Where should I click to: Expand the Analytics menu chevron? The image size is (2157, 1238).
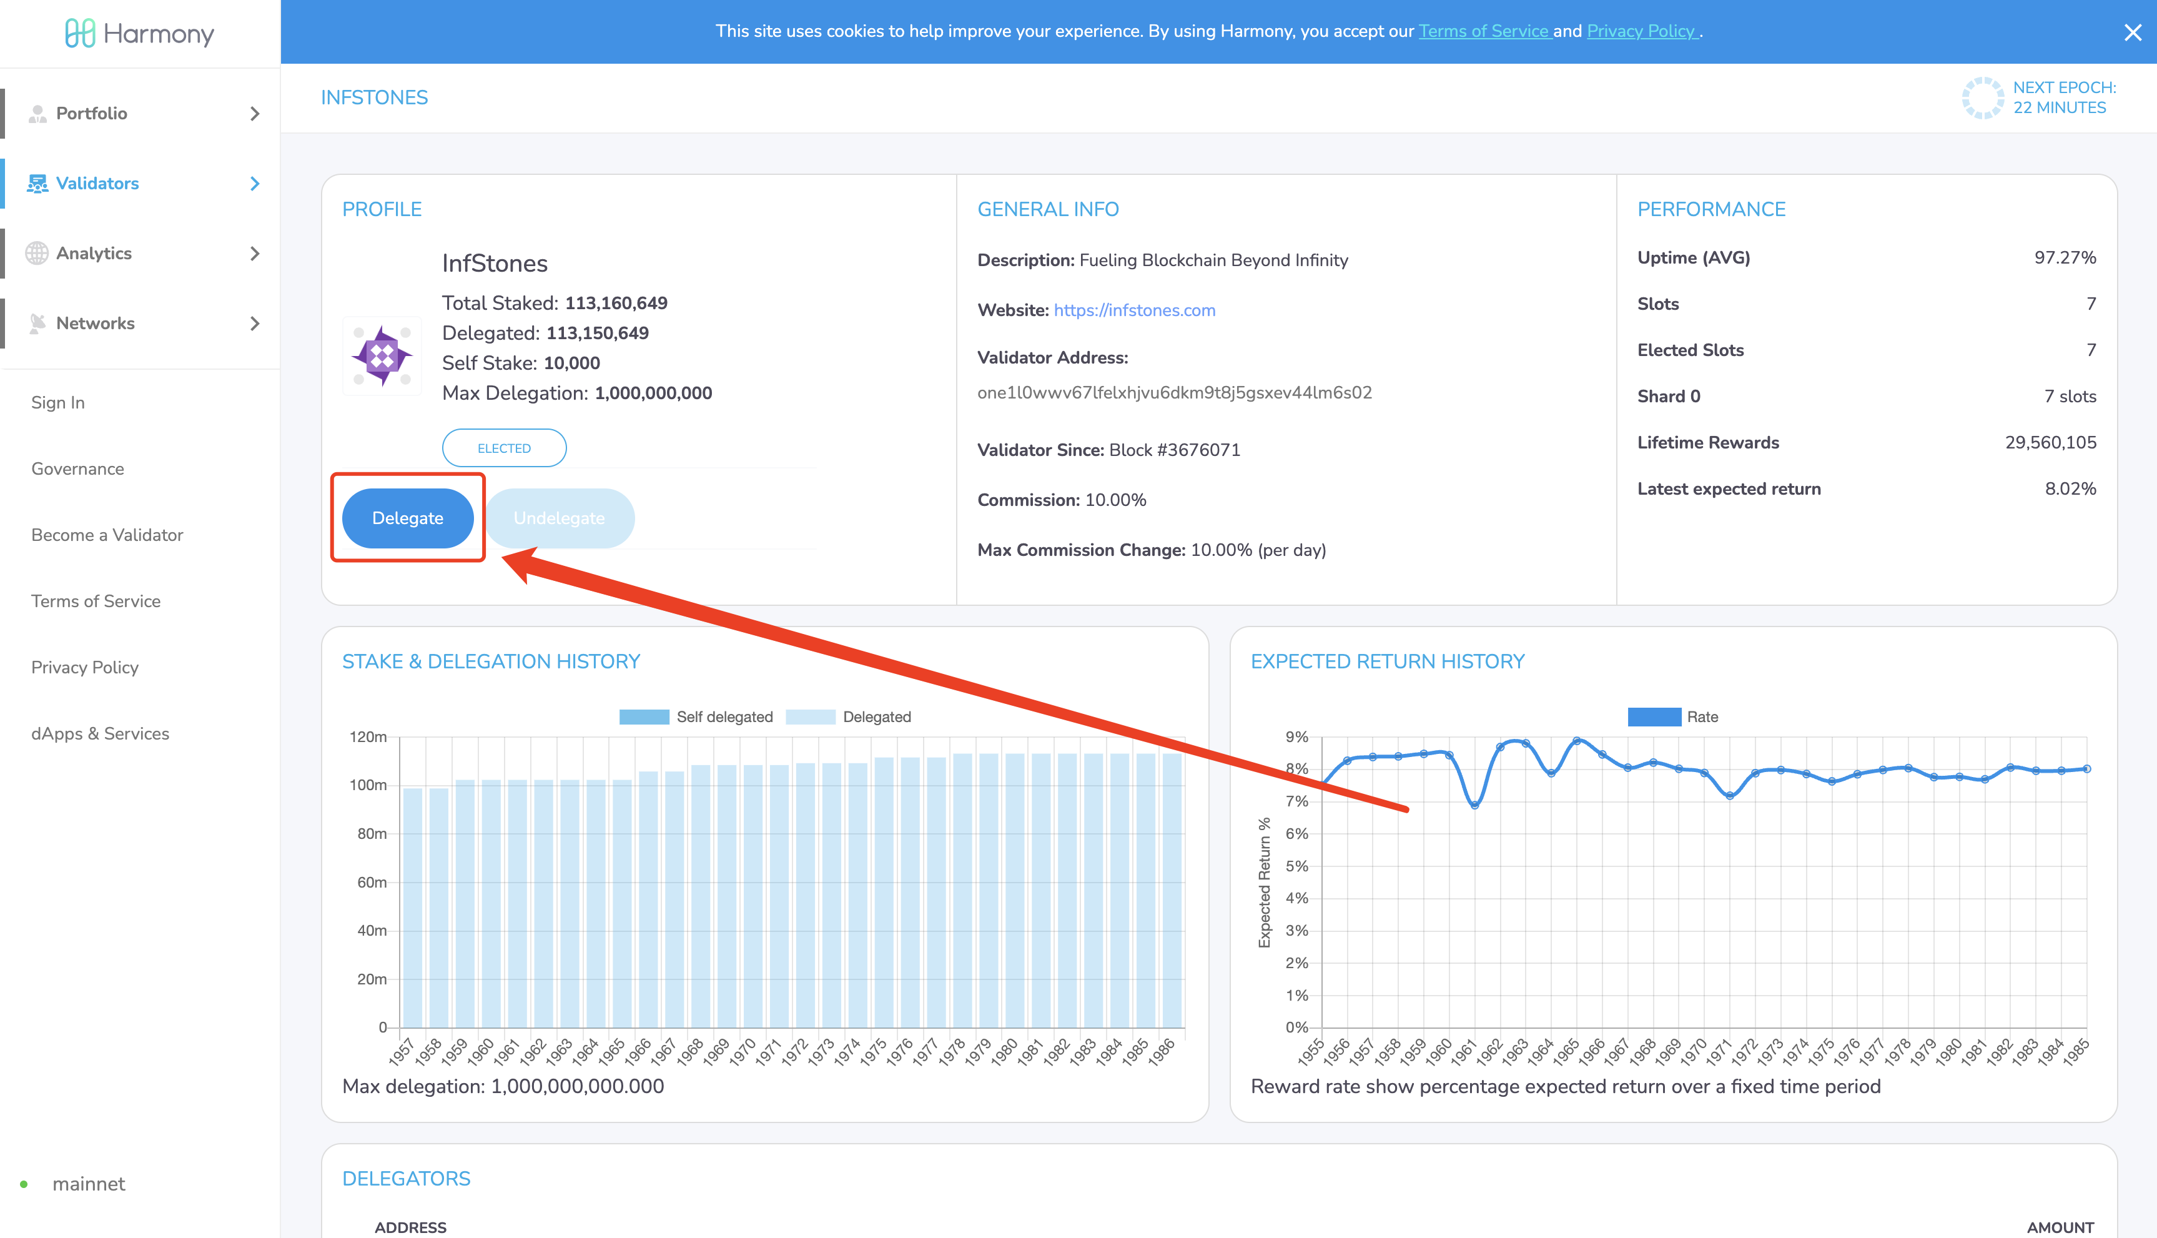(255, 254)
